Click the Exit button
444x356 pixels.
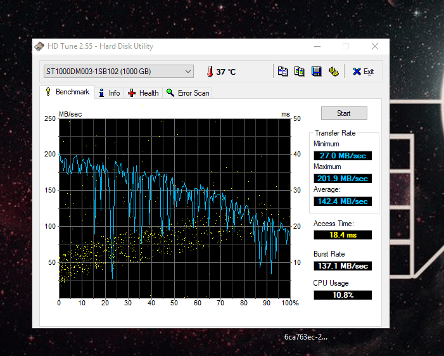pos(364,72)
